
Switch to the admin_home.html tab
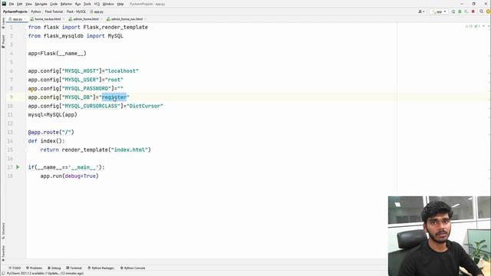click(84, 19)
